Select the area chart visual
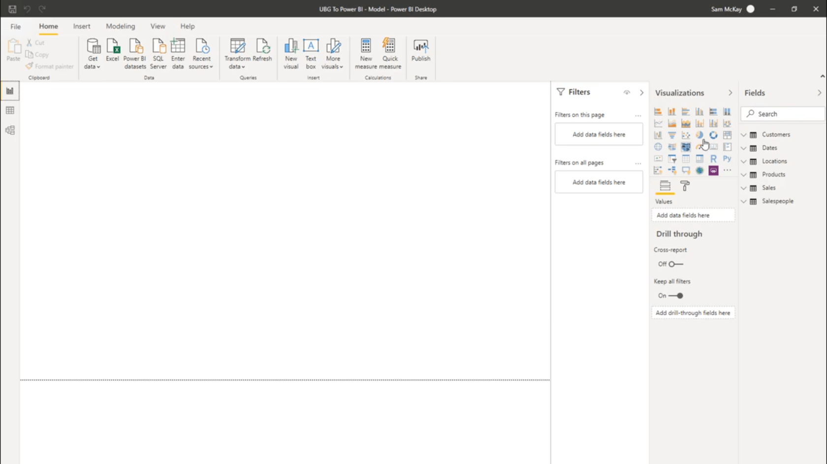The image size is (827, 464). 672,124
